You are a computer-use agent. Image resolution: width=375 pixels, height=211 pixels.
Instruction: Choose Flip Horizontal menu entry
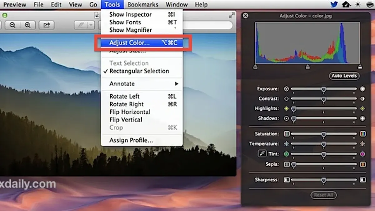[142, 112]
